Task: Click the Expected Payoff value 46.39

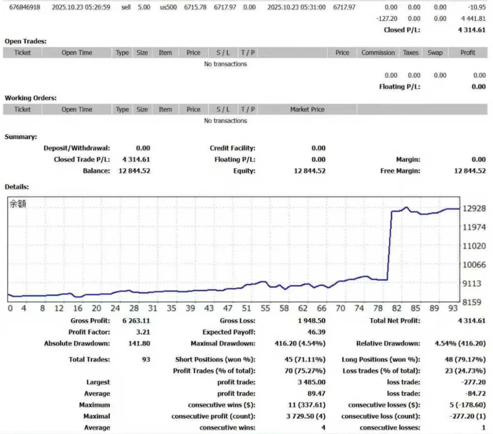Action: pyautogui.click(x=316, y=332)
